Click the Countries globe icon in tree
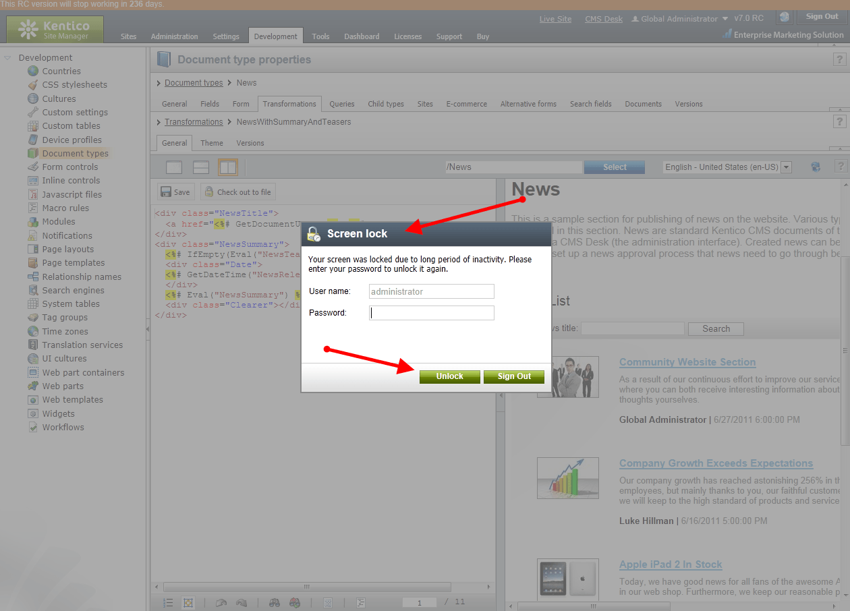 (x=33, y=71)
